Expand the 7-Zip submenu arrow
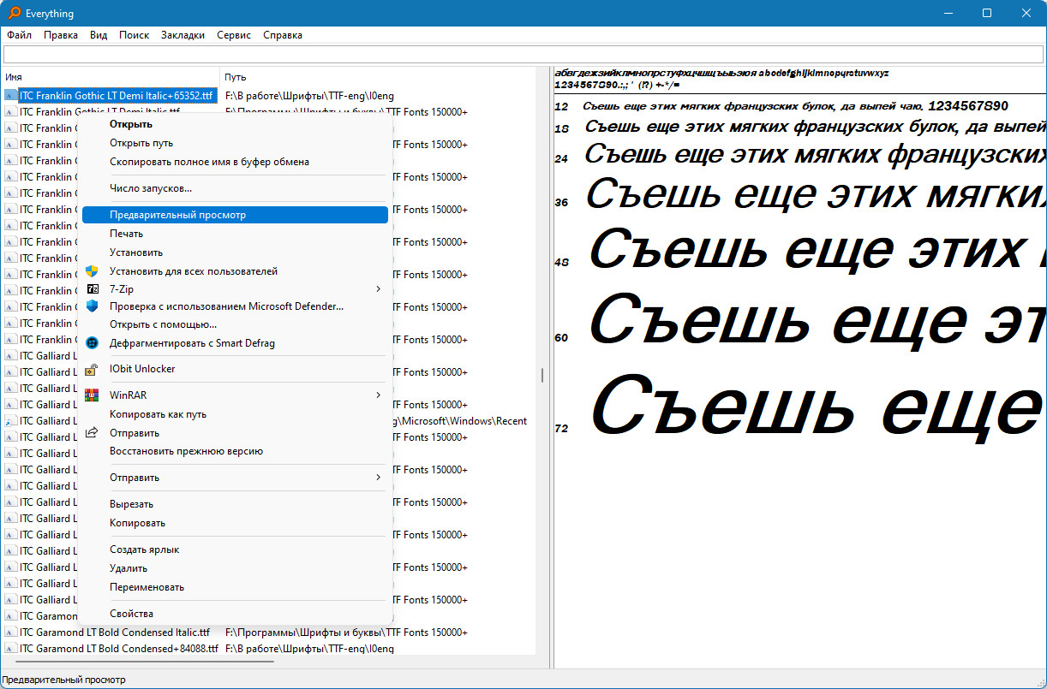Image resolution: width=1047 pixels, height=689 pixels. coord(378,289)
